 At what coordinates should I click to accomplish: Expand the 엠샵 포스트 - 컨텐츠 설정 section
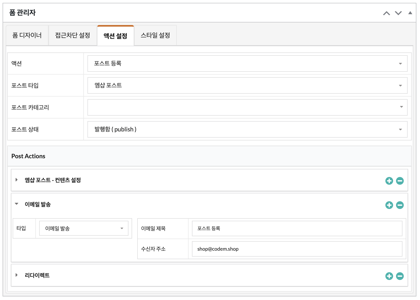point(17,180)
